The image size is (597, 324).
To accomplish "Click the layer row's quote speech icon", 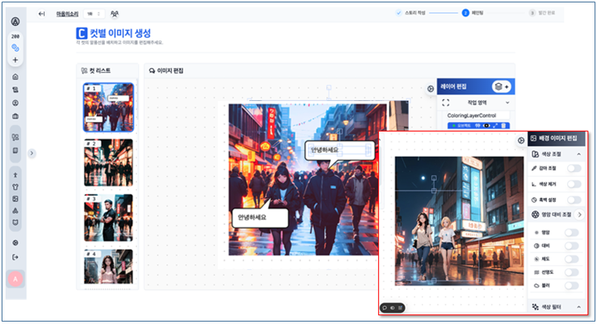I will (477, 125).
